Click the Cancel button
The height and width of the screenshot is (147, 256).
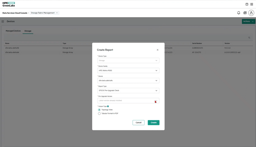point(138,123)
